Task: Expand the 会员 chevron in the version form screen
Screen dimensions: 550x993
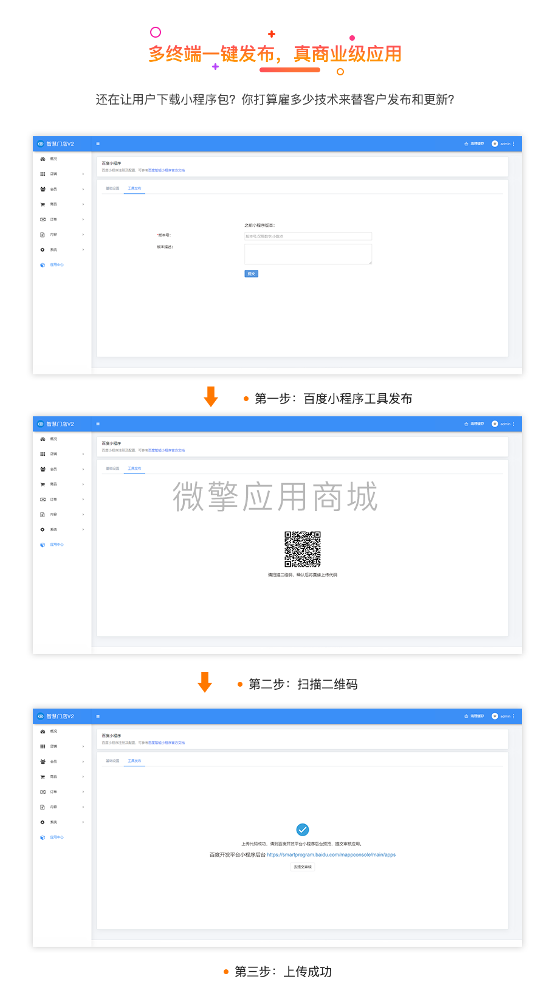Action: click(x=83, y=189)
